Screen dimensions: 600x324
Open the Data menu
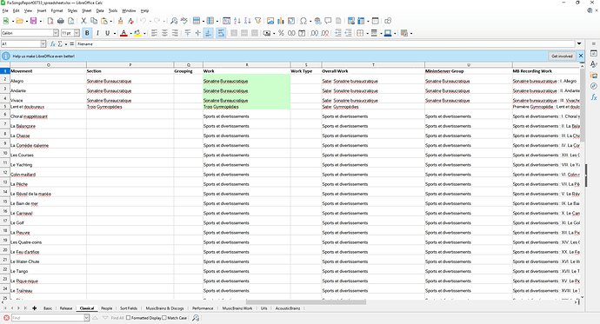tap(100, 10)
